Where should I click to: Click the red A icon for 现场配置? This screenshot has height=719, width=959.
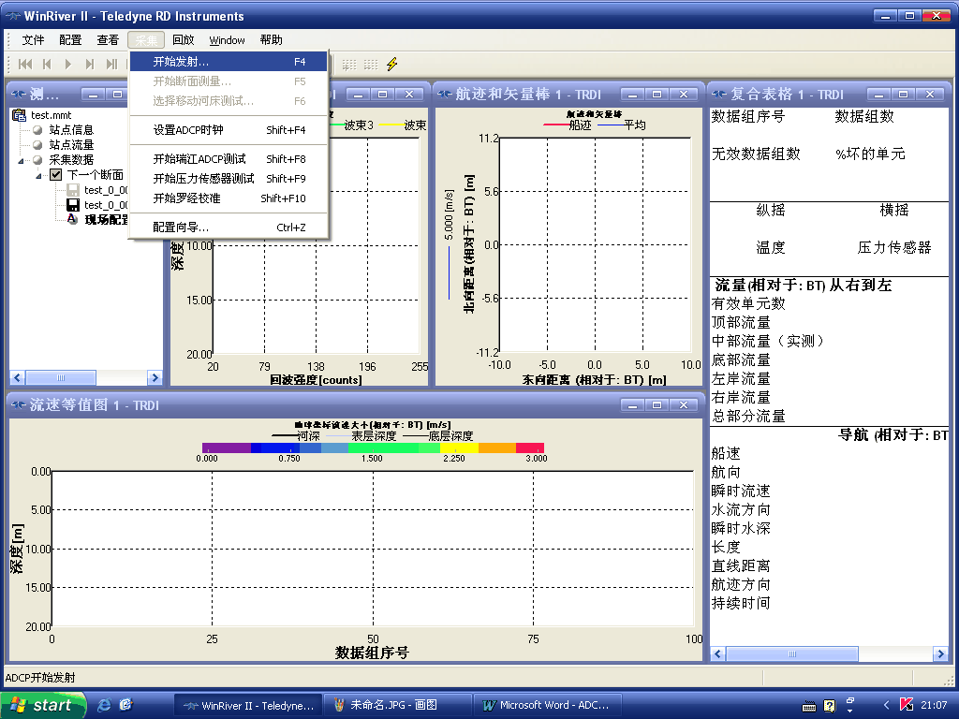pyautogui.click(x=72, y=219)
